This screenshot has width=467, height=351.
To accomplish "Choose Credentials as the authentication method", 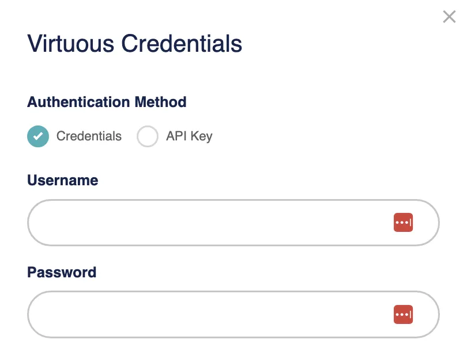I will (38, 136).
